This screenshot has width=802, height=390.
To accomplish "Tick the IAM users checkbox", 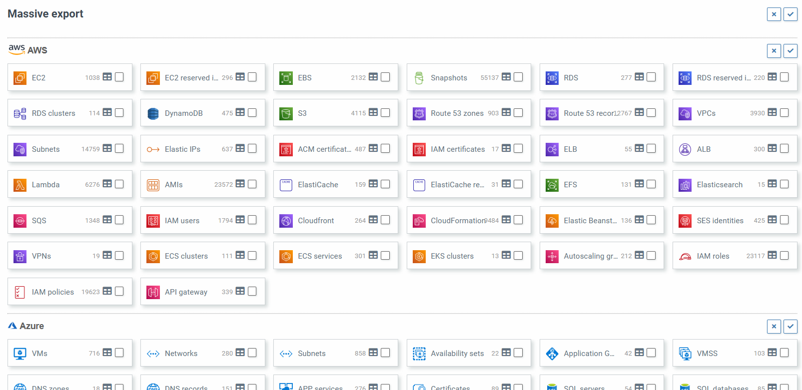I will coord(252,220).
